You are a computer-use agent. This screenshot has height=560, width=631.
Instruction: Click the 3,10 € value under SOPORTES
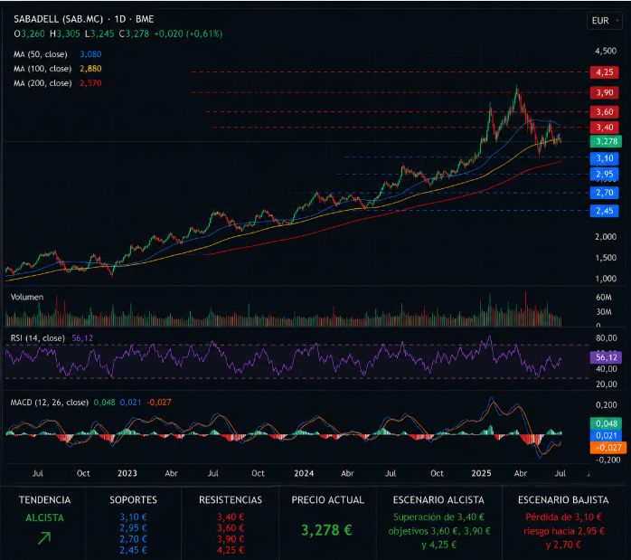point(133,517)
